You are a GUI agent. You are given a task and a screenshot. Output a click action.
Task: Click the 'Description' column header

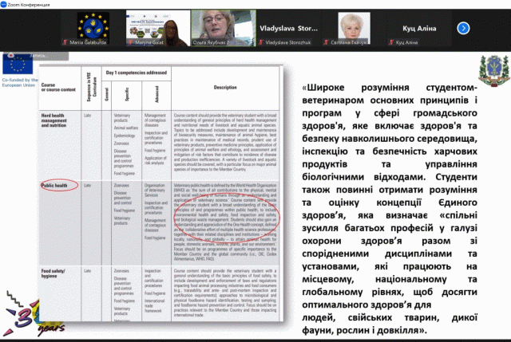[x=225, y=87]
